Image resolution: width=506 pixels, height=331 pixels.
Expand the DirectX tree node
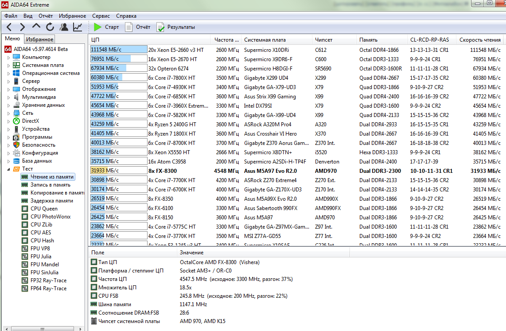(x=9, y=121)
